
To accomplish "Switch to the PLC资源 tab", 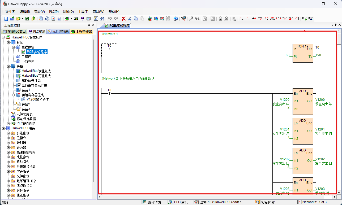I will (37, 32).
